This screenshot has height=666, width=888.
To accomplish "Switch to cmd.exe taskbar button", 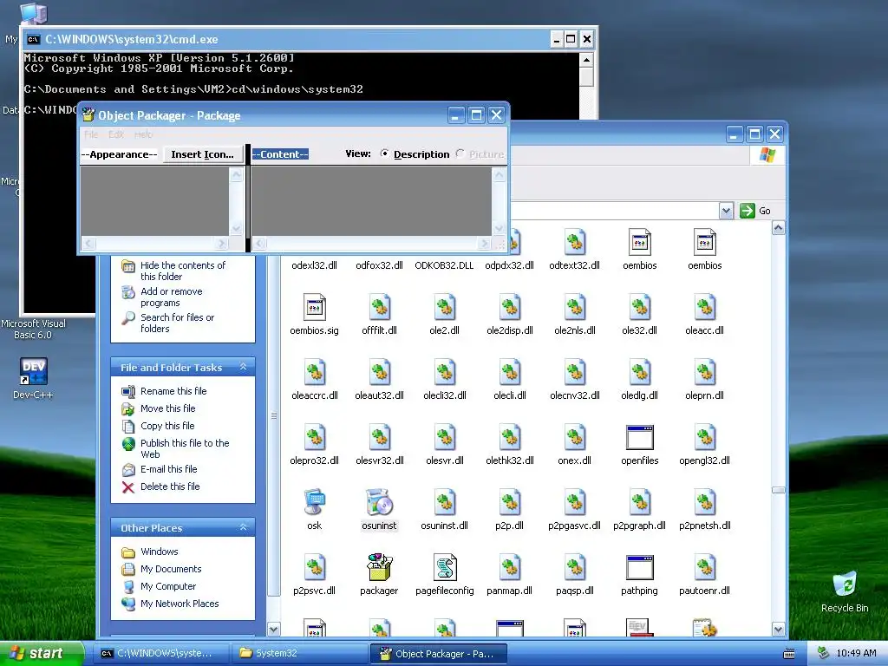I will click(162, 654).
